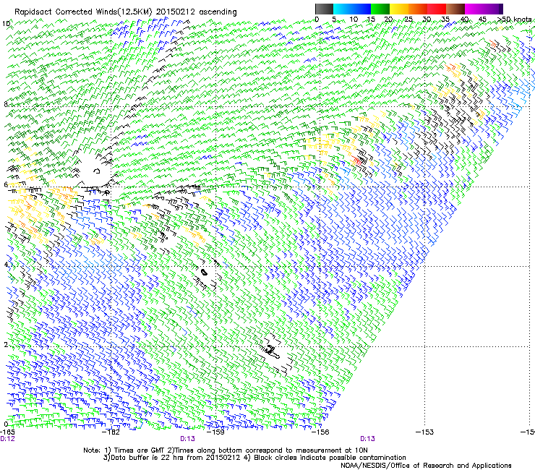535x470 pixels.
Task: Click the latitude label '4' on left axis
Action: point(6,265)
